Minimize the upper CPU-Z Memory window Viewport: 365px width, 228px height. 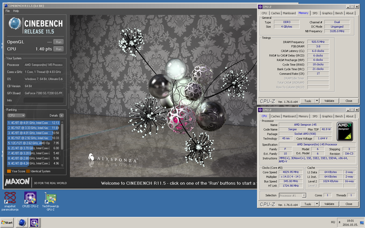click(348, 7)
